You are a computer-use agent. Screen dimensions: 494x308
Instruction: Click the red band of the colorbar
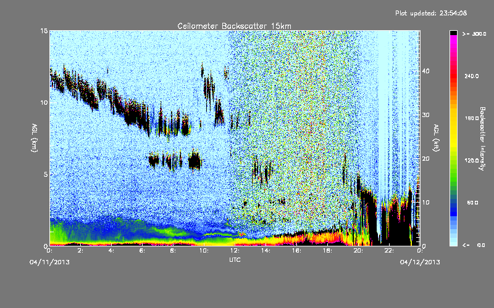[x=453, y=77]
